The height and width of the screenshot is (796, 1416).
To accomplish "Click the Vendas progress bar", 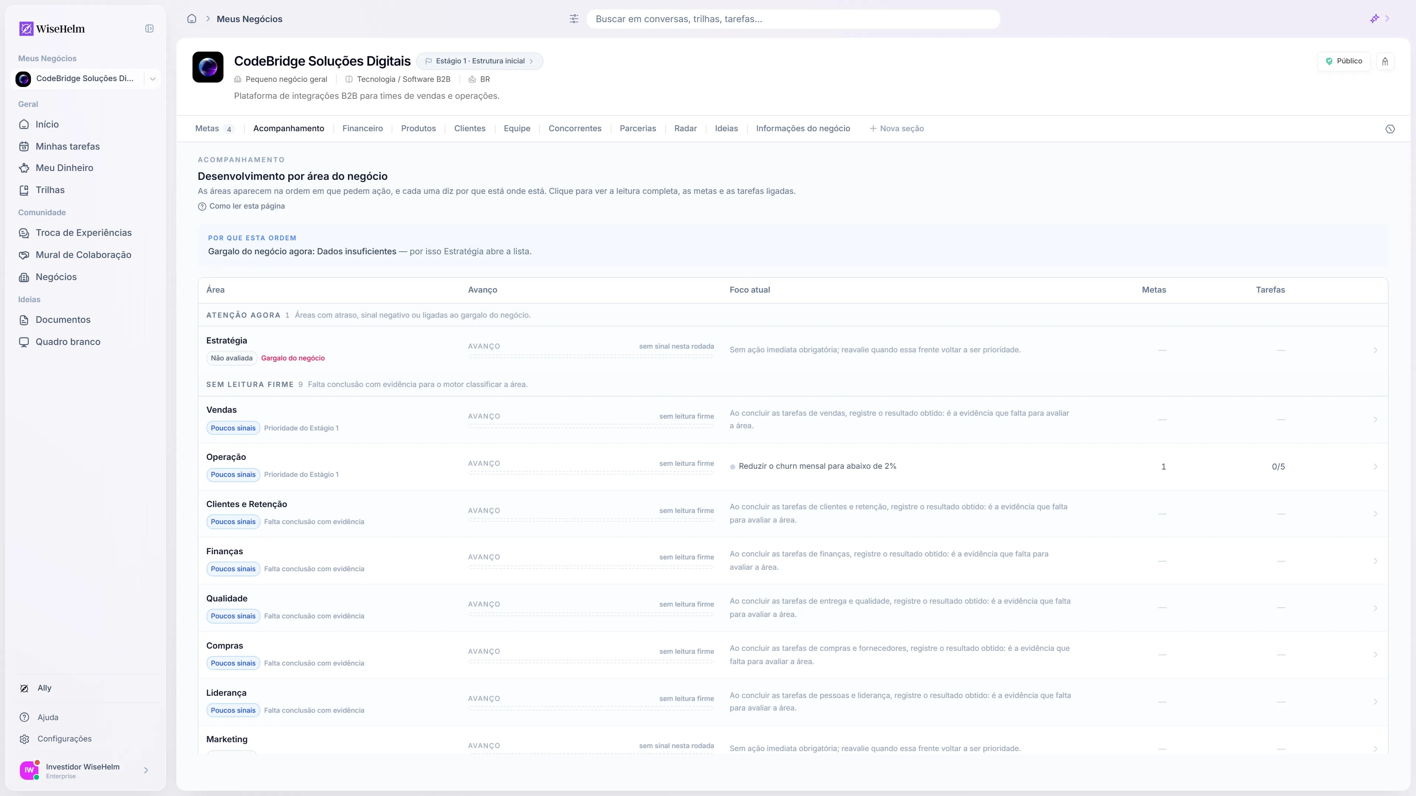I will pos(591,426).
